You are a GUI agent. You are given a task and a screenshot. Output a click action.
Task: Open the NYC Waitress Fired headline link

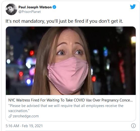[71, 100]
